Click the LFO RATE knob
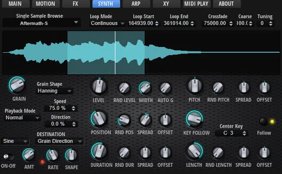282x174 pixels. [52, 155]
